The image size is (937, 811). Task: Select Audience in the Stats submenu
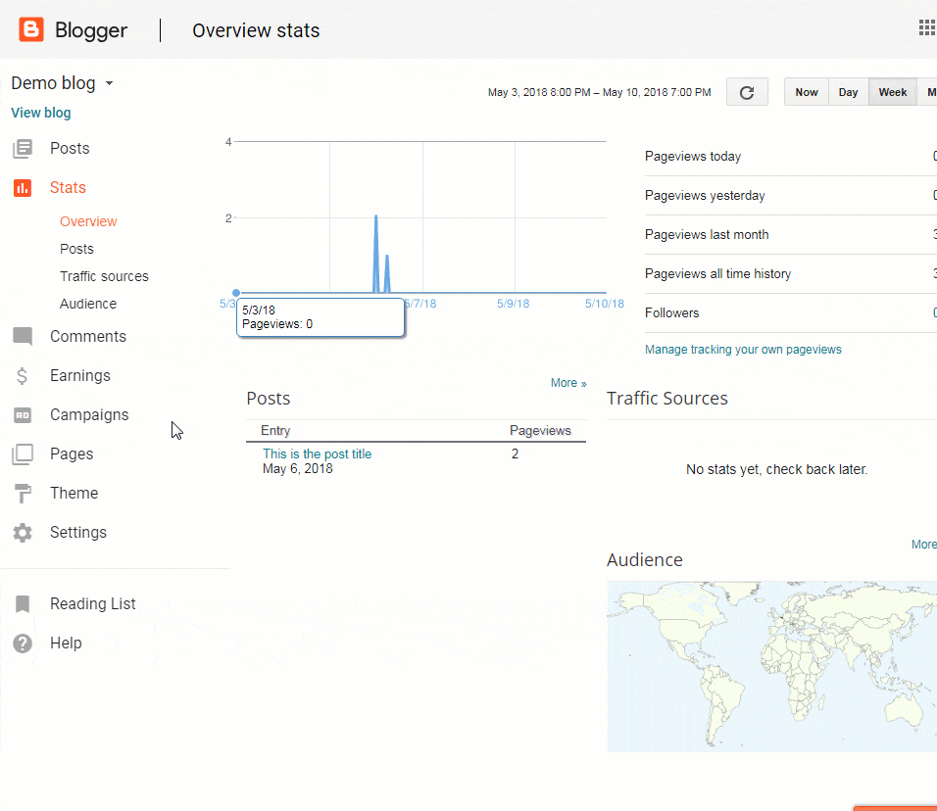88,304
